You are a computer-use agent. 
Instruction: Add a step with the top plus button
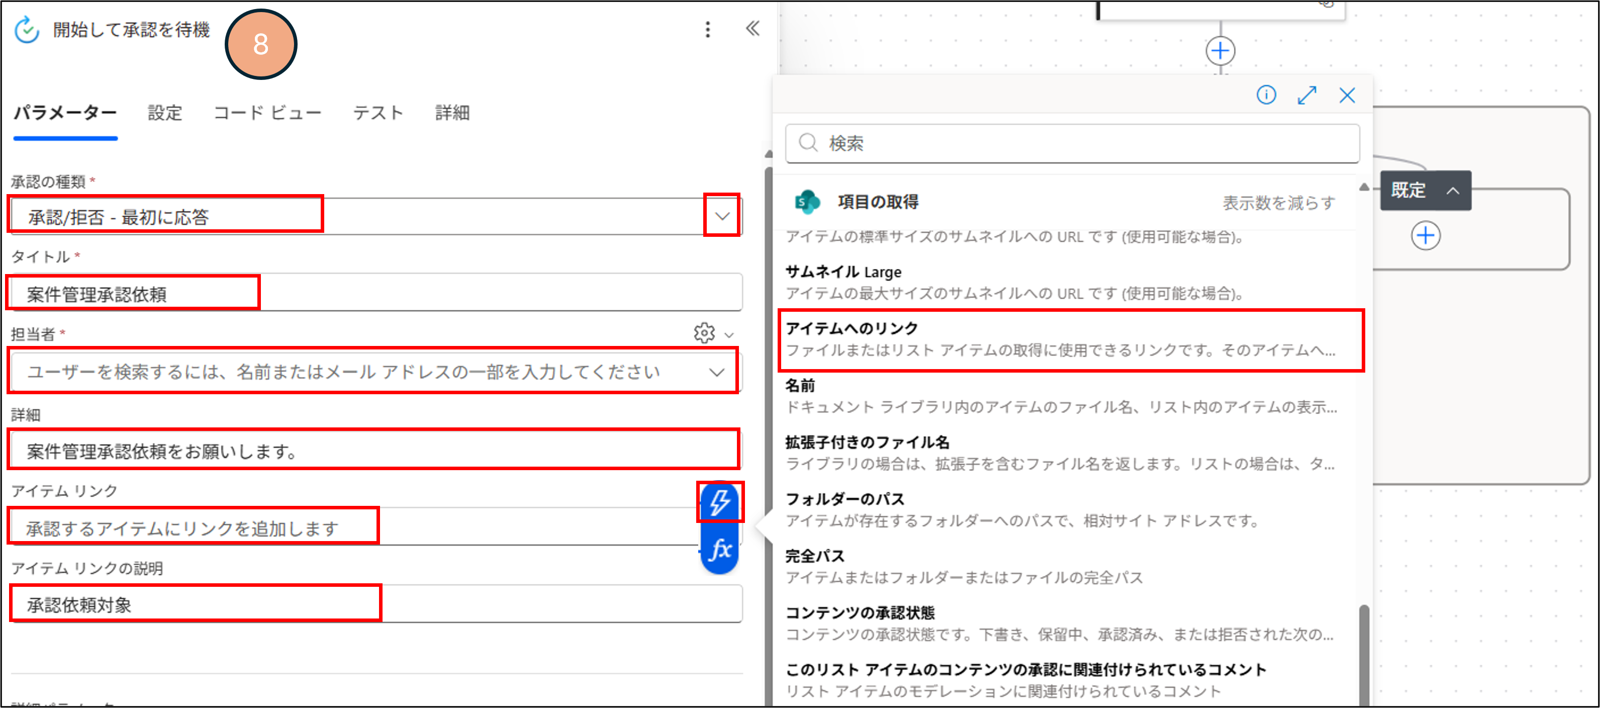(1220, 51)
